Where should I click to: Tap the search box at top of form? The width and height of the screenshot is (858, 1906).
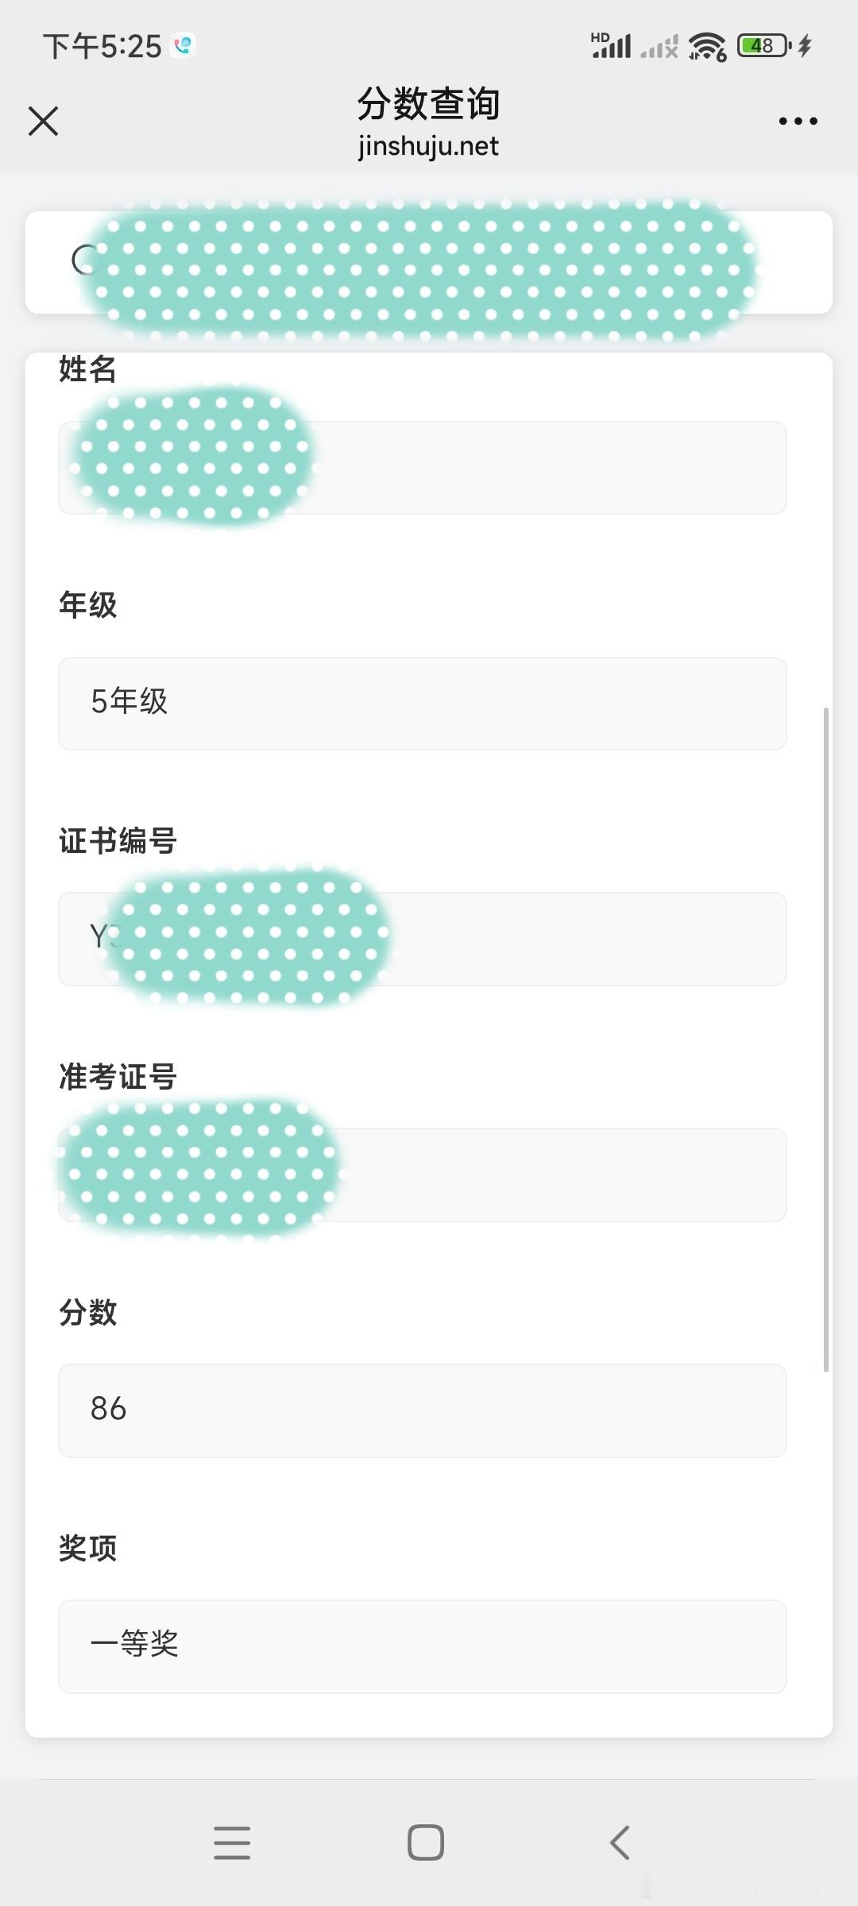(x=429, y=262)
